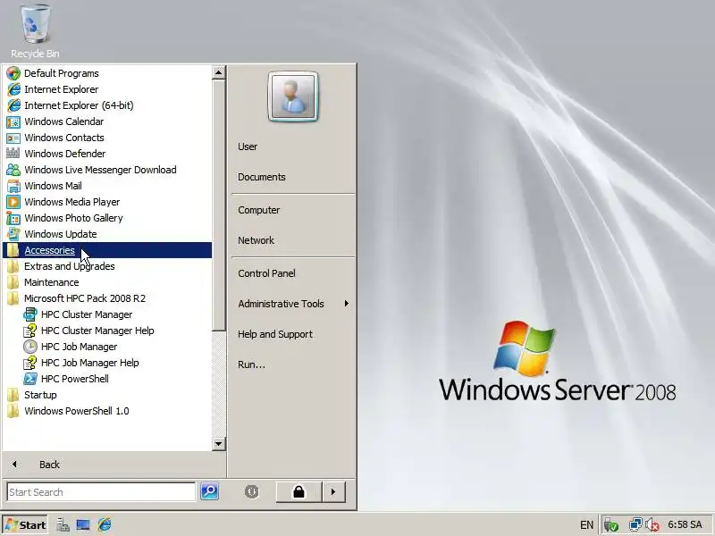Open Network from the Start menu
The width and height of the screenshot is (715, 536).
[256, 240]
